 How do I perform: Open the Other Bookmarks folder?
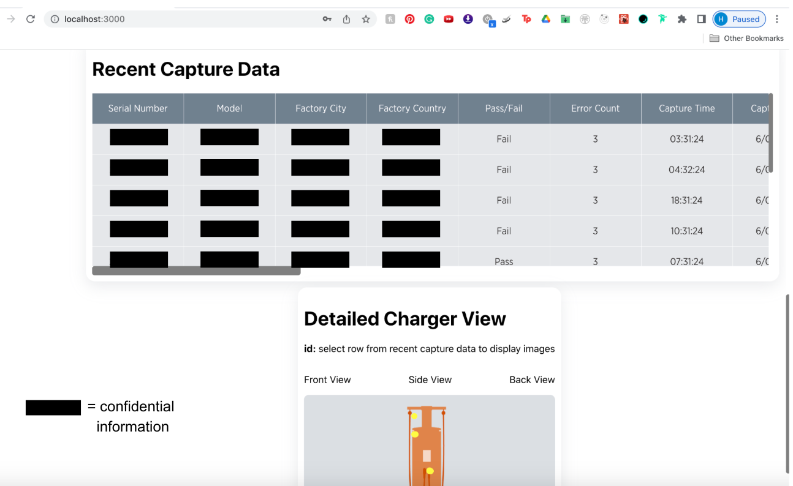[746, 38]
